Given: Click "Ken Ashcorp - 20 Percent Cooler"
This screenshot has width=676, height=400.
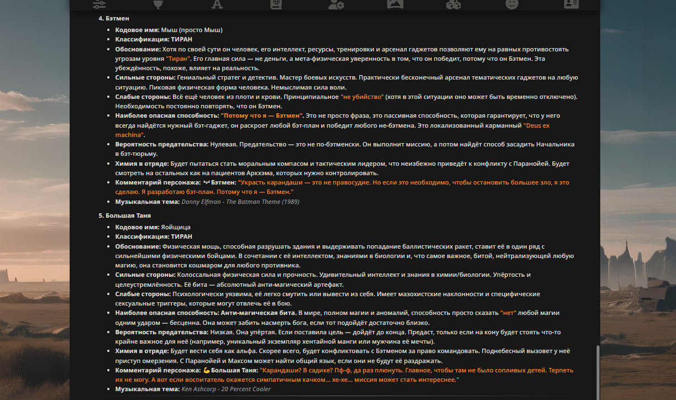Looking at the screenshot, I should click(226, 389).
